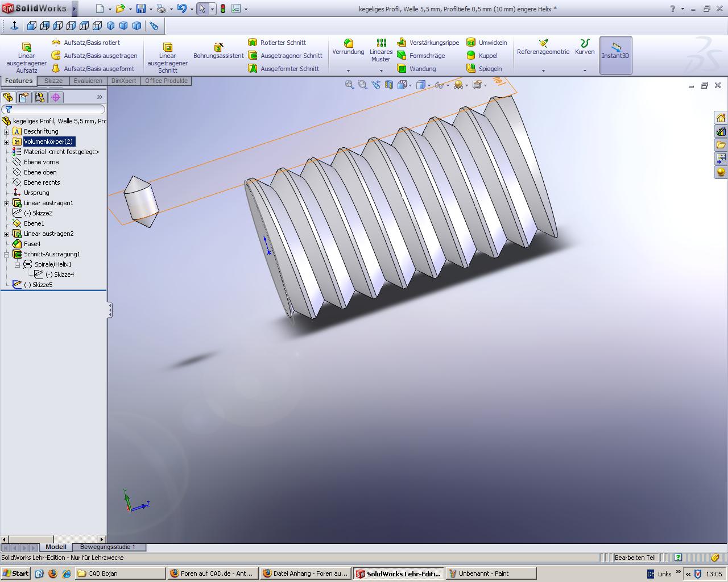Viewport: 728px width, 582px height.
Task: Switch to the Skizze tab
Action: pyautogui.click(x=53, y=81)
